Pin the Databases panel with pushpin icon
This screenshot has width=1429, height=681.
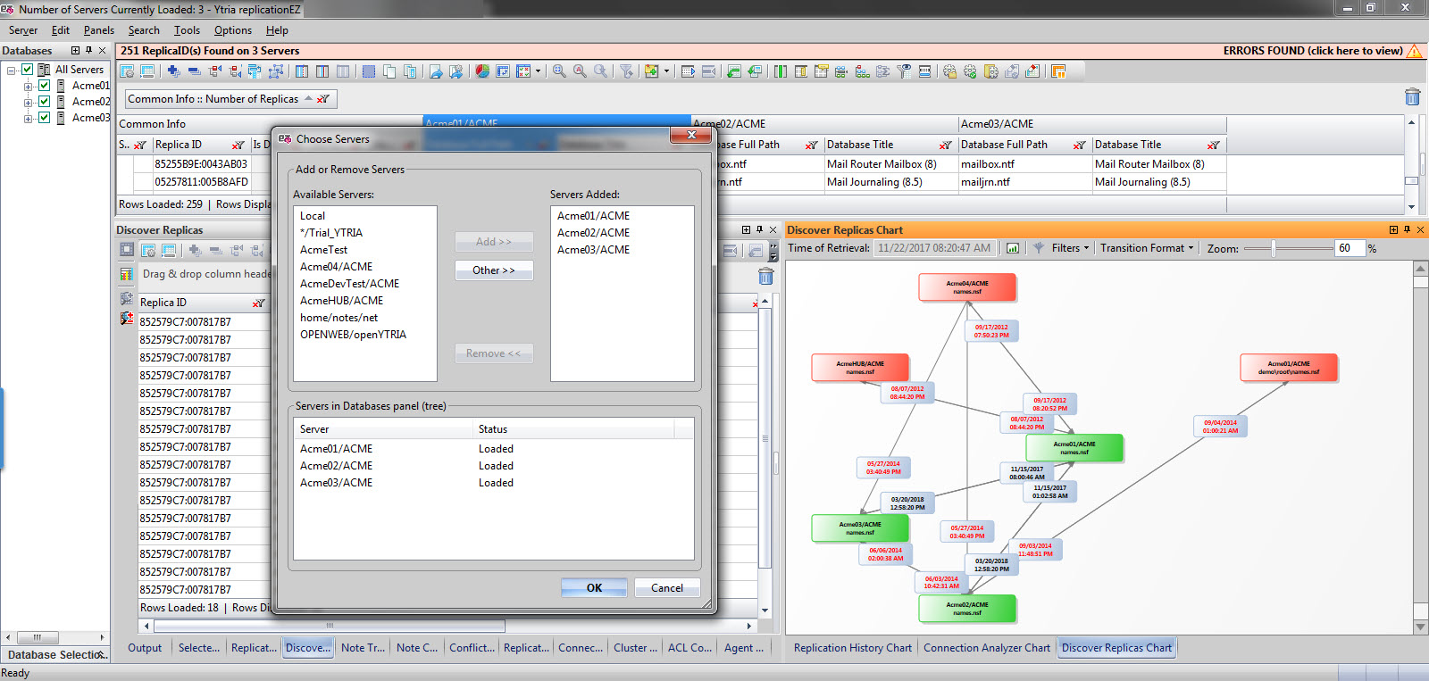[88, 51]
